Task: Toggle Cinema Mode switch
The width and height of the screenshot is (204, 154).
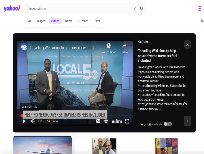Action: [168, 124]
